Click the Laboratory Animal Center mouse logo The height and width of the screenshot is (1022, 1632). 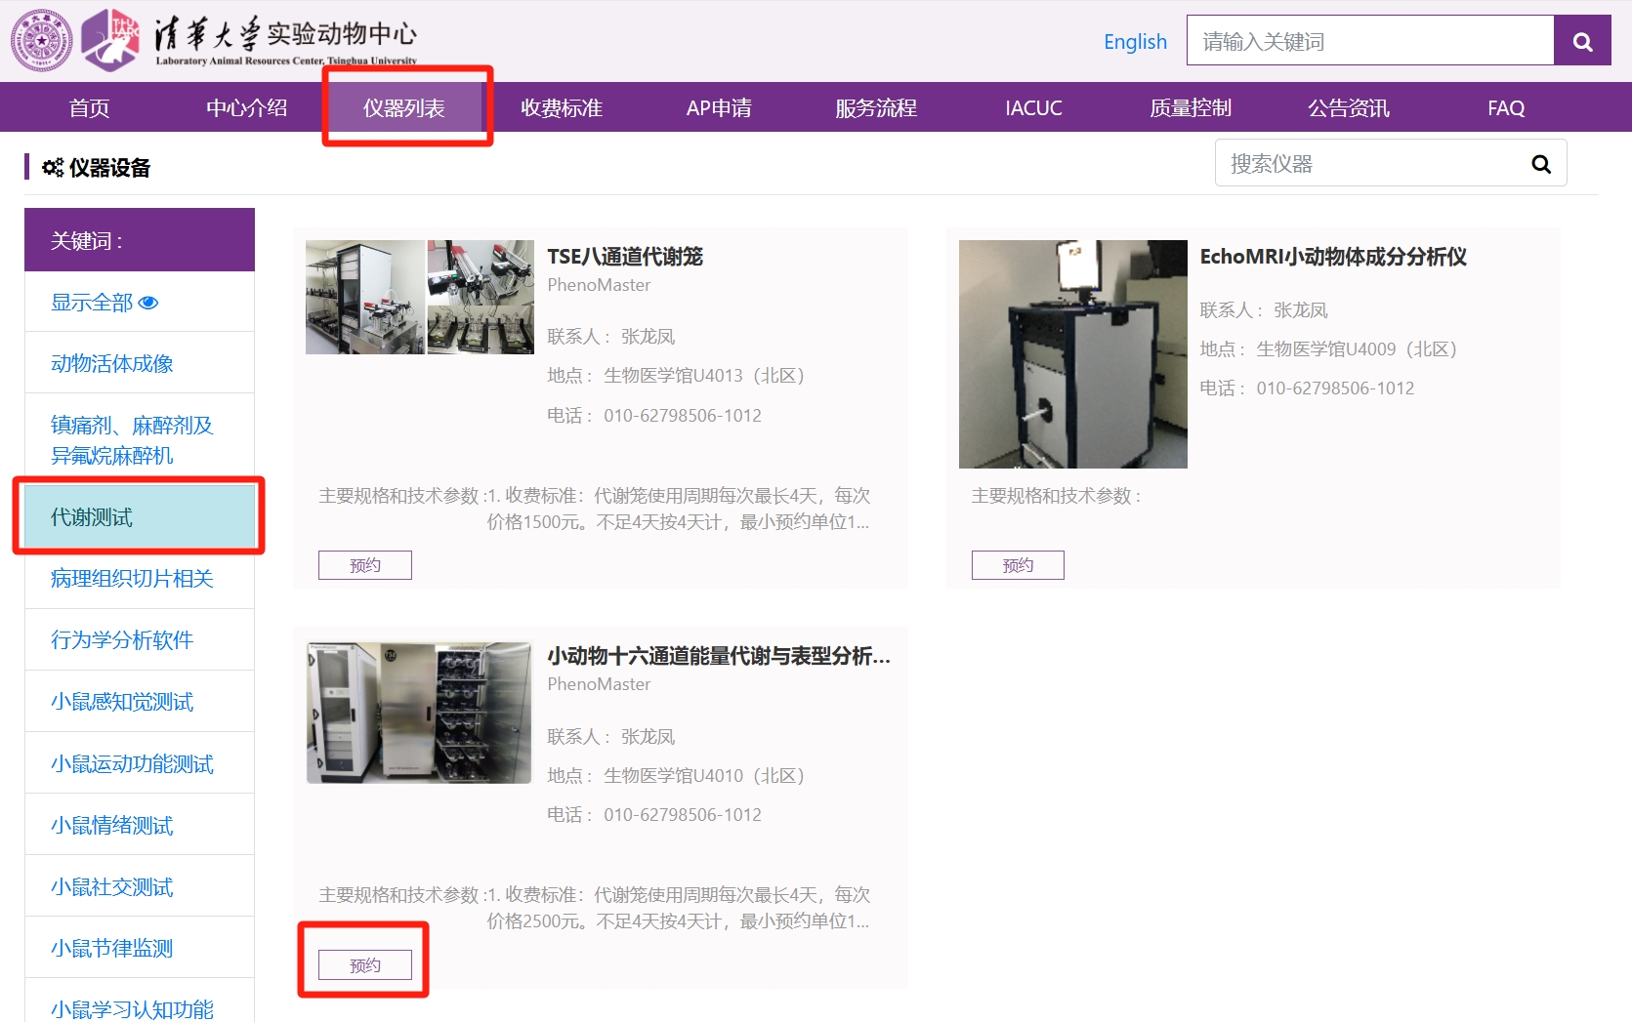pos(109,41)
